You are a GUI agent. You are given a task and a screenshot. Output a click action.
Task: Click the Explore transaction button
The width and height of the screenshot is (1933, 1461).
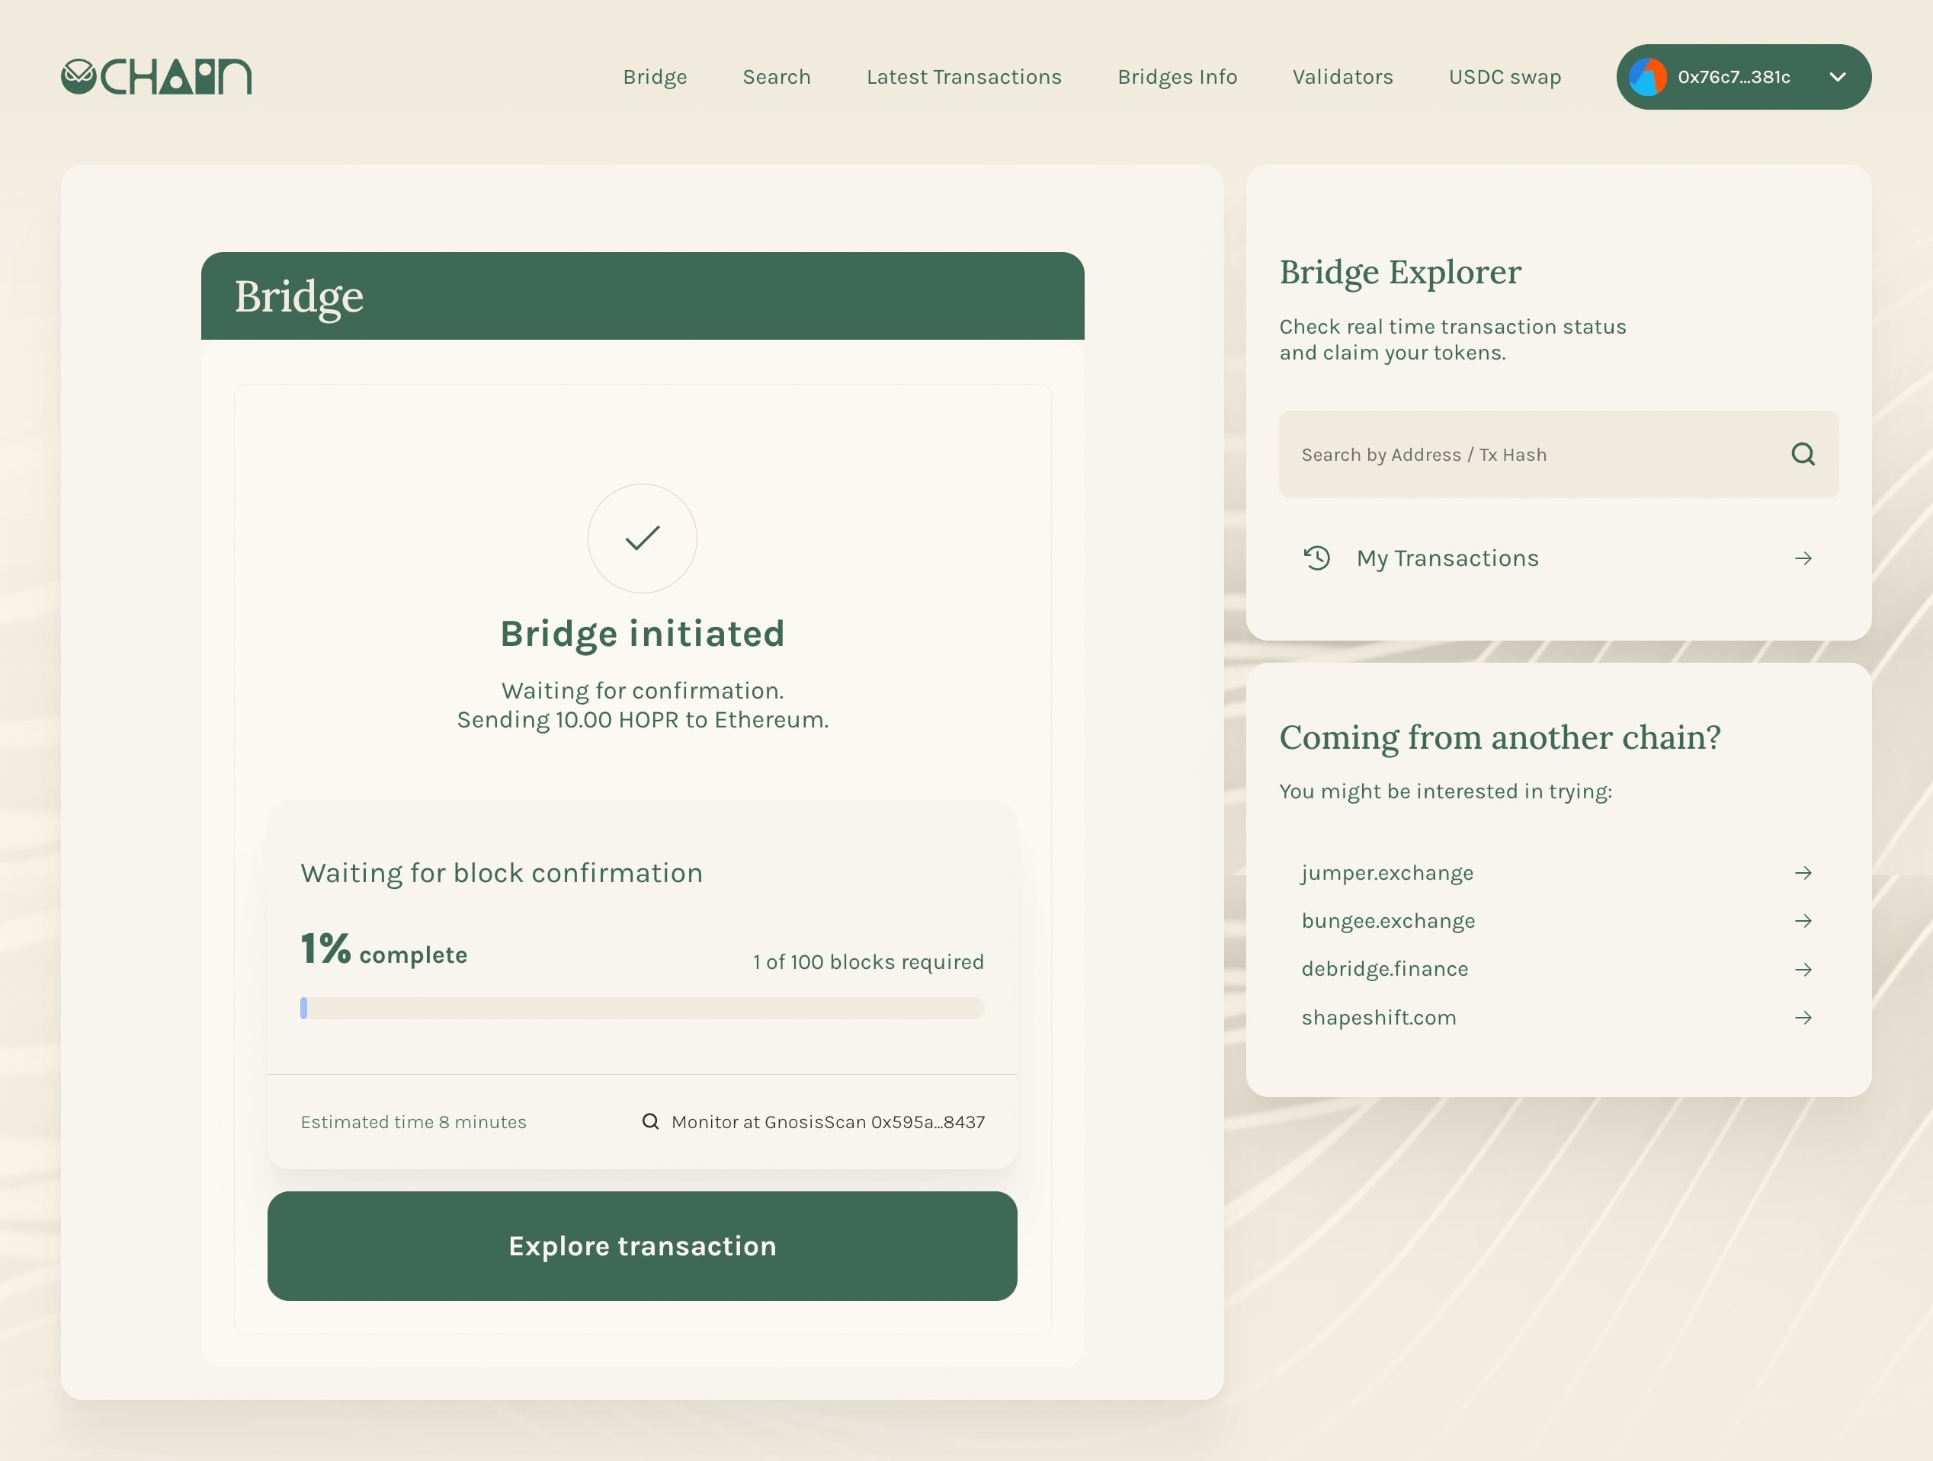[x=642, y=1246]
